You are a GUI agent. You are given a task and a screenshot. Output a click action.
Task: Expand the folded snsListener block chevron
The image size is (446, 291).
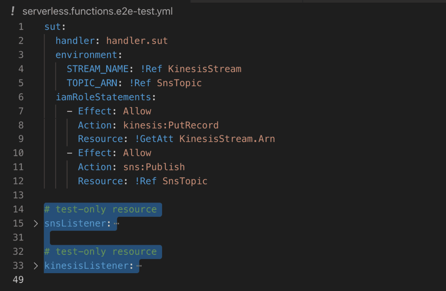(x=36, y=224)
